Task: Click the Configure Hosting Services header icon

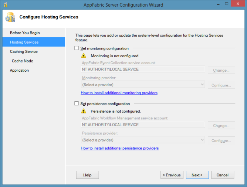Action: pos(10,17)
